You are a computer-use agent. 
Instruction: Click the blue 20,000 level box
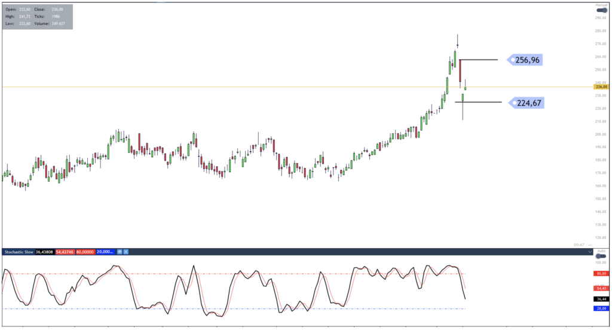tap(105, 252)
